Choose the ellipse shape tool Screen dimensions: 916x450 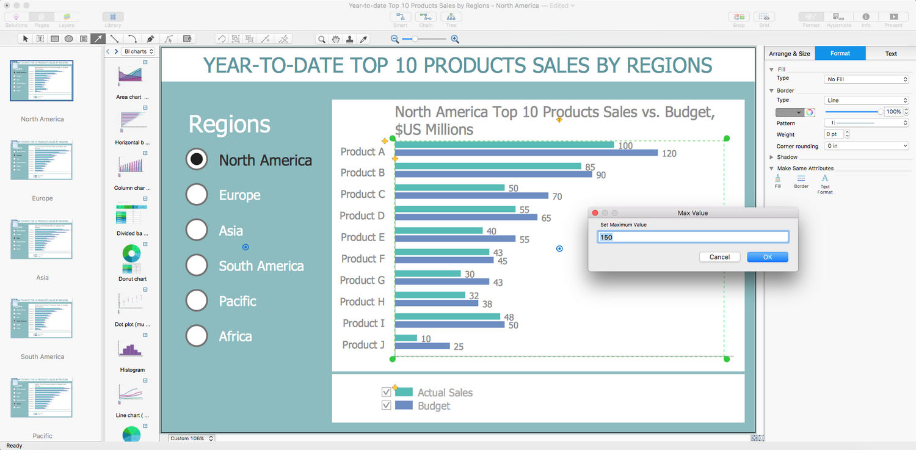pos(69,39)
